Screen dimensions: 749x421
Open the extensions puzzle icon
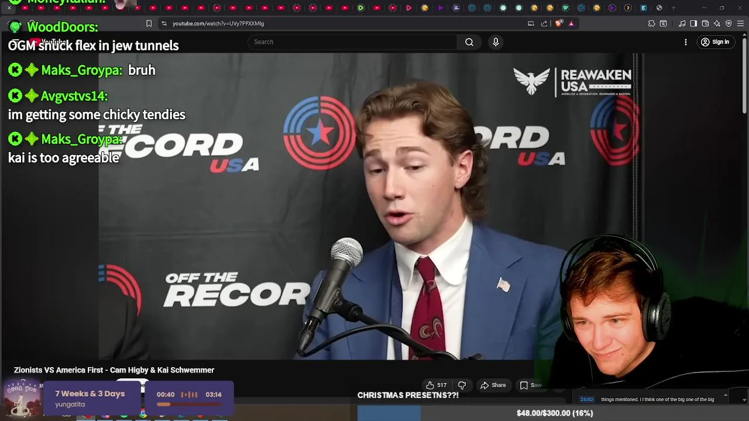[x=651, y=23]
